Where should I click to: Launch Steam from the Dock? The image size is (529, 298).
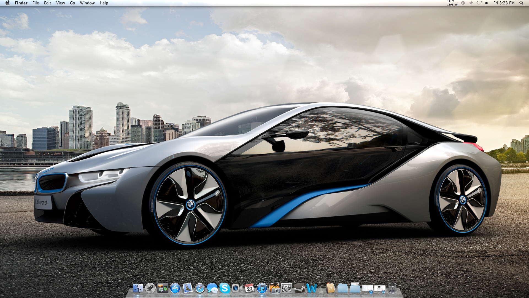(x=299, y=288)
